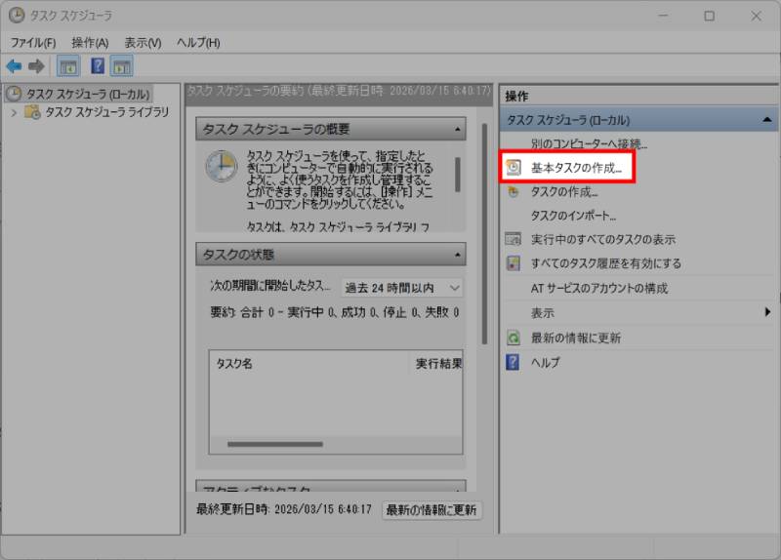This screenshot has height=560, width=781.
Task: Click the folder icon of タスク スケジューラ ライブラリ
Action: (x=32, y=112)
